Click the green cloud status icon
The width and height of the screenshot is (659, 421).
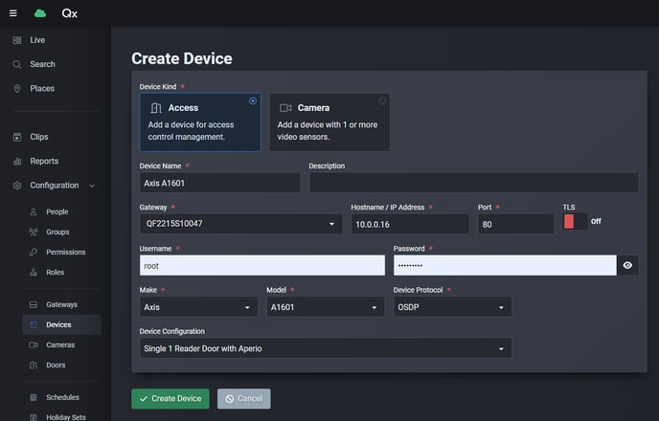[x=40, y=13]
